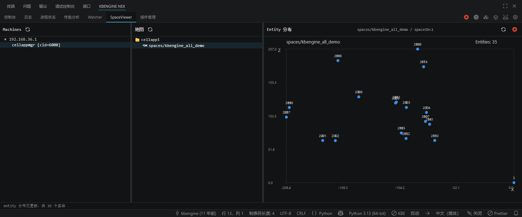Viewport: 522px width, 217px height.
Task: Refresh the Entity 分布 view
Action: (503, 29)
